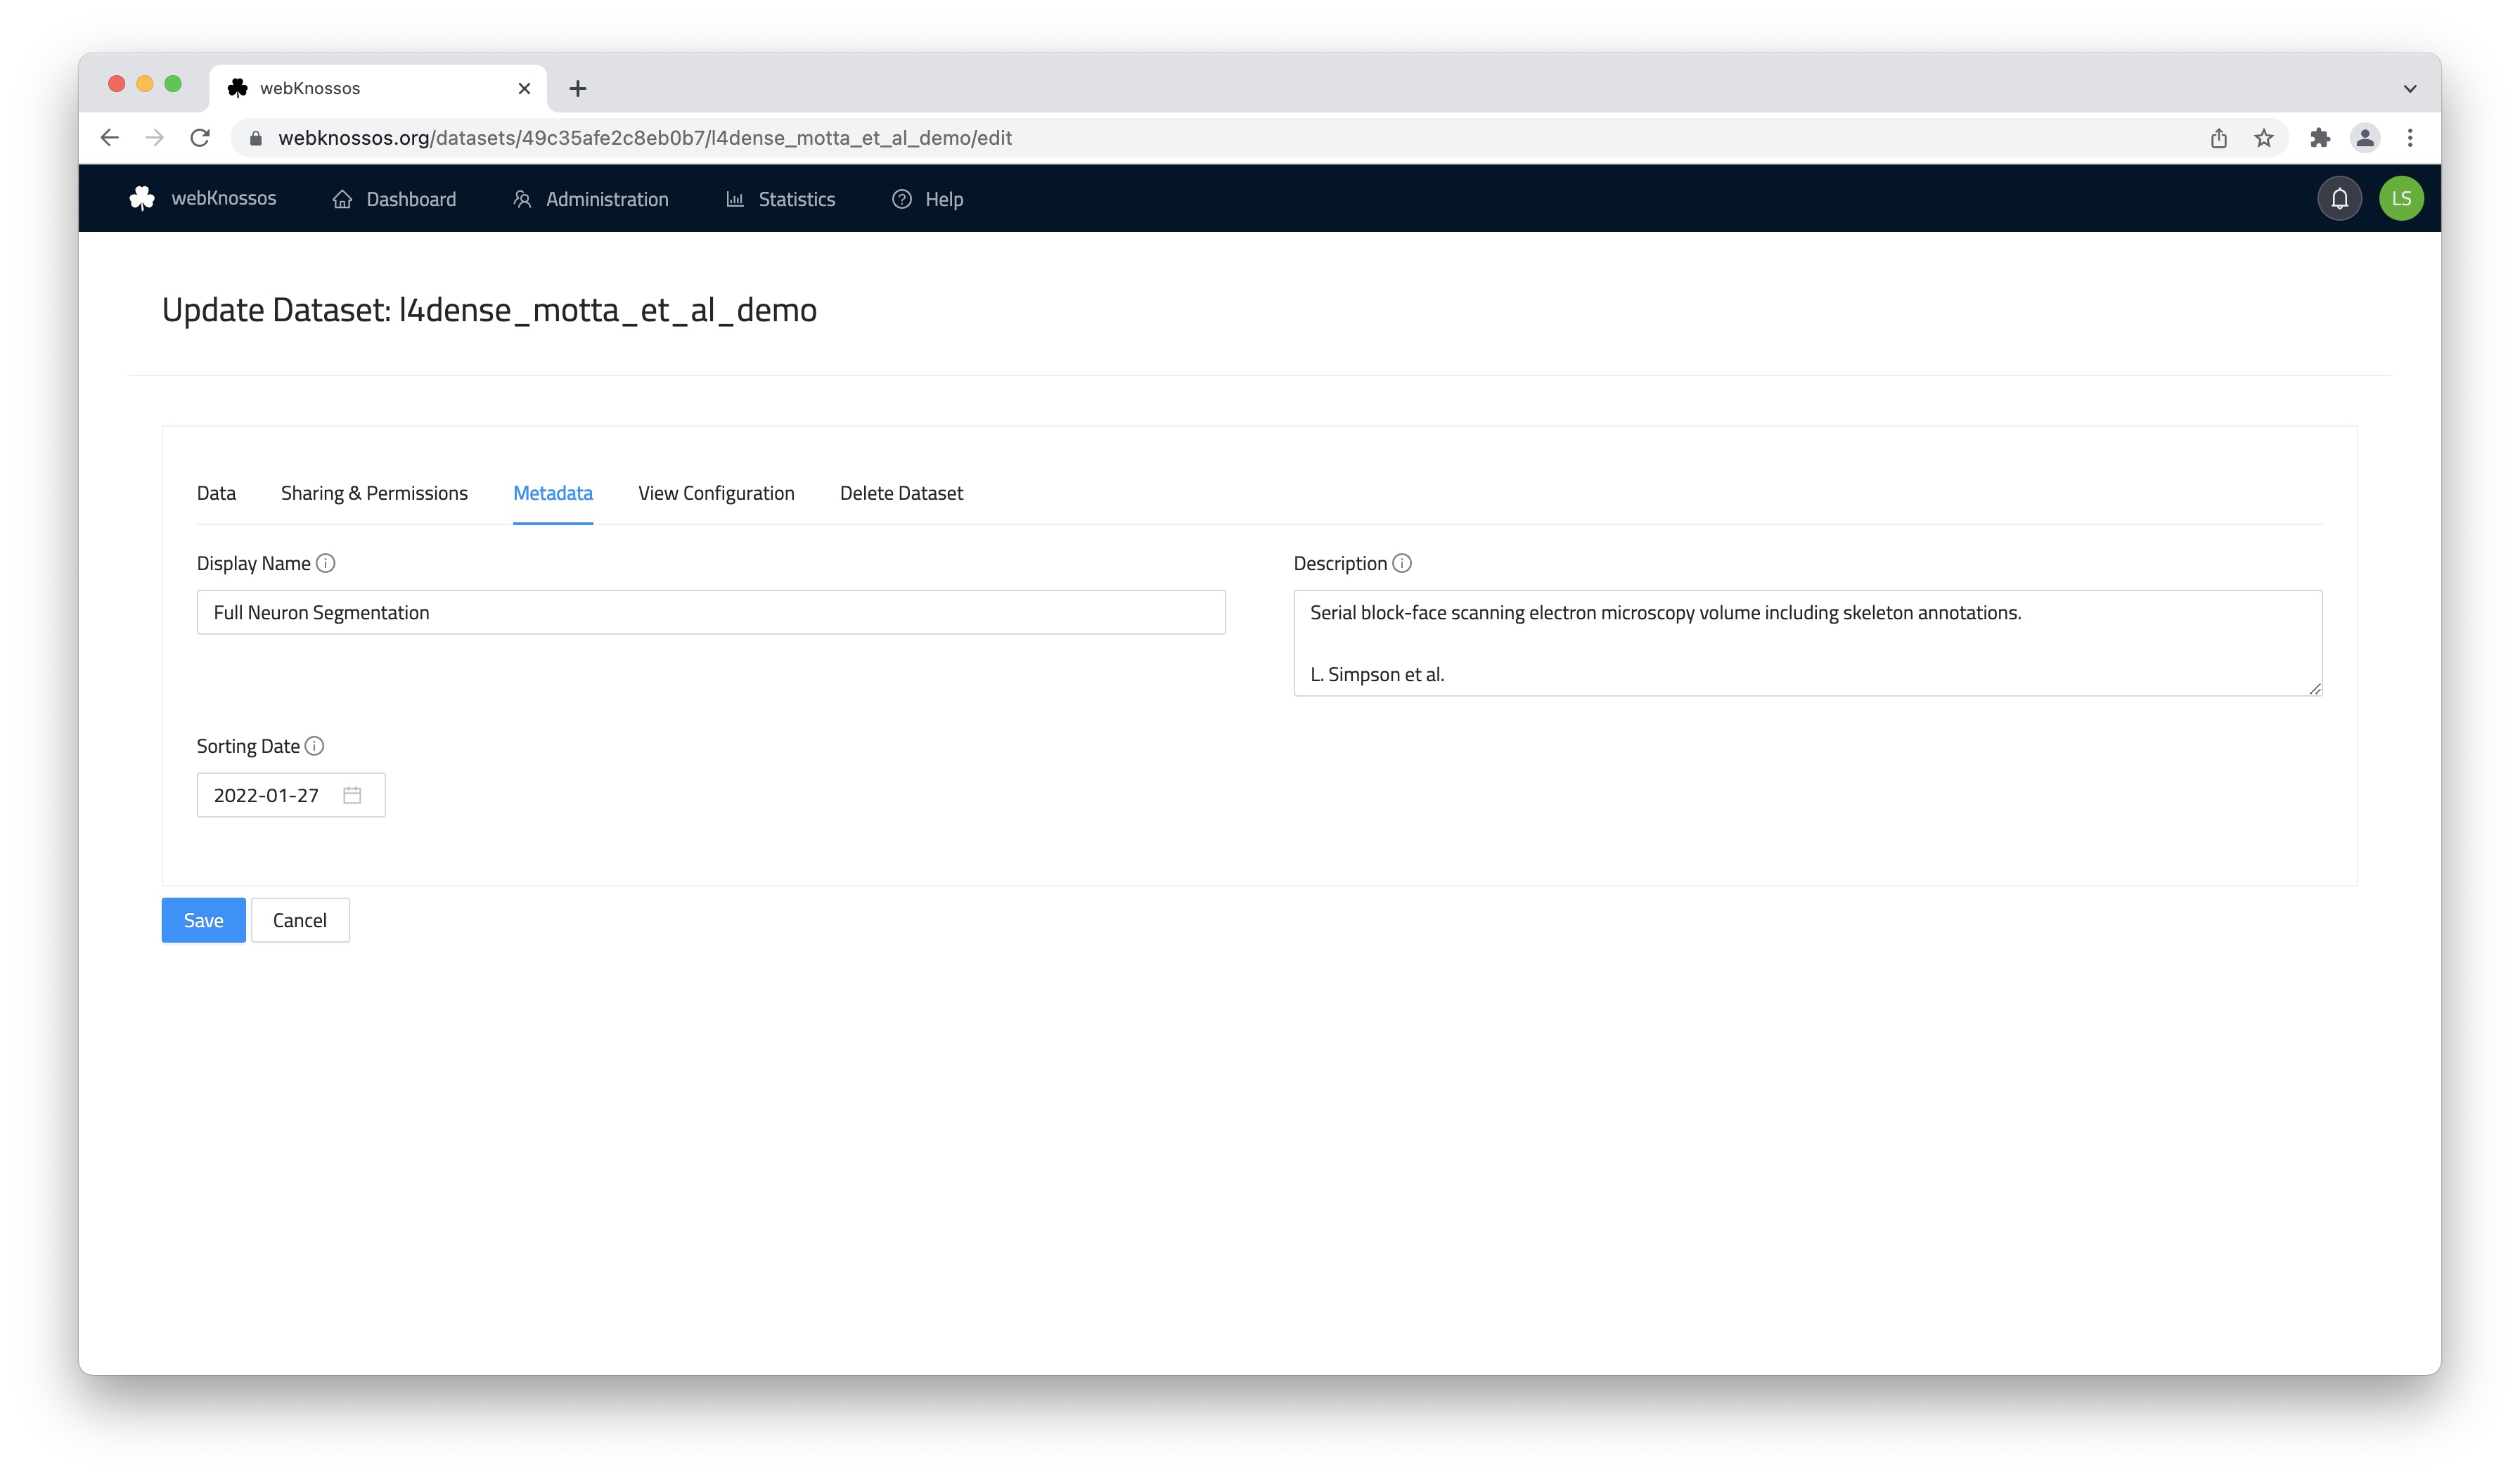
Task: Click into the Description text area
Action: (x=1808, y=643)
